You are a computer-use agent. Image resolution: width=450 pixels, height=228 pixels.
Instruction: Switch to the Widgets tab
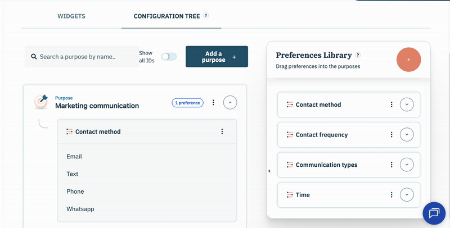[71, 16]
